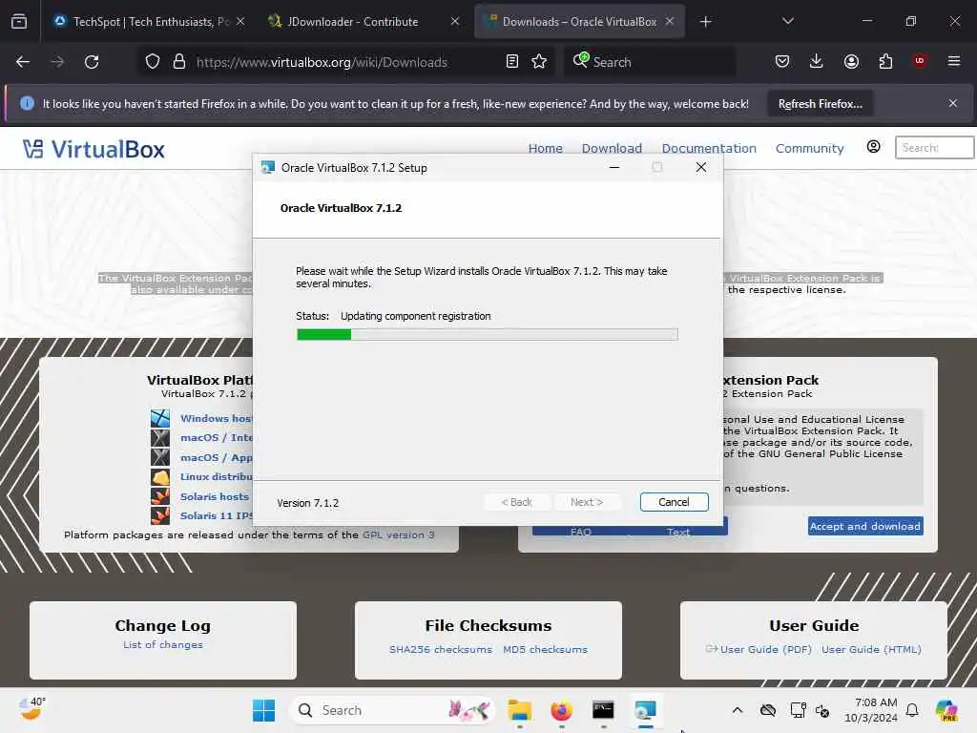Viewport: 977px width, 733px height.
Task: Open the Home menu on VirtualBox site
Action: tap(545, 148)
